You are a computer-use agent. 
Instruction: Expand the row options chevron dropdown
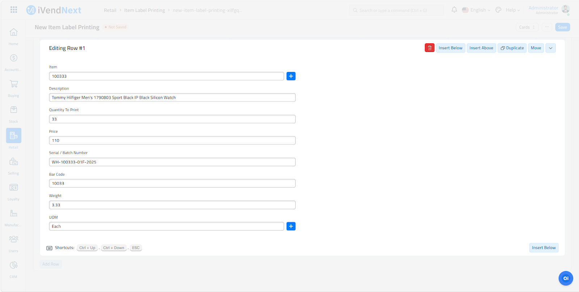(550, 48)
